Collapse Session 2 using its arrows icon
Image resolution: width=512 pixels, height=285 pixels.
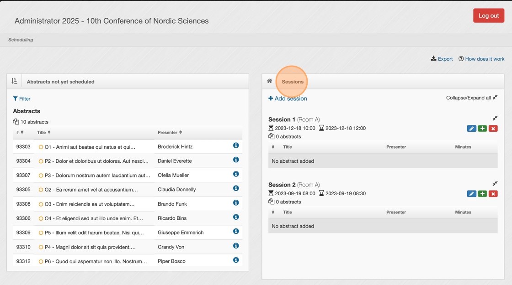tap(495, 184)
